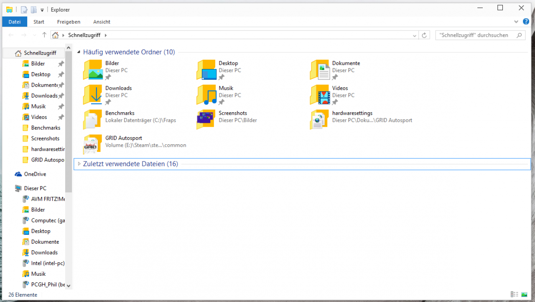Click the refresh icon beside address bar
Image resolution: width=535 pixels, height=302 pixels.
tap(424, 35)
